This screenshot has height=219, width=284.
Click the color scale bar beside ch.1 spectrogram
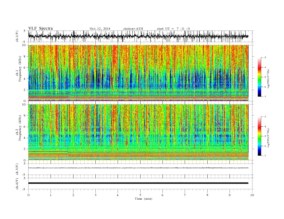coord(259,77)
